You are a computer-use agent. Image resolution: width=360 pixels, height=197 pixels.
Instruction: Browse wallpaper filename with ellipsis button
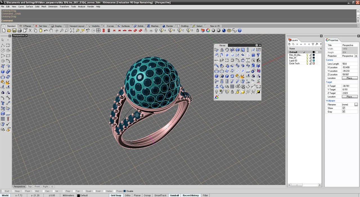point(356,104)
